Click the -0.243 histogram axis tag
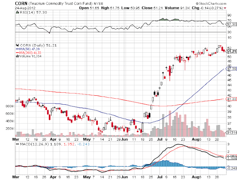This screenshot has height=180, width=237. 231,168
